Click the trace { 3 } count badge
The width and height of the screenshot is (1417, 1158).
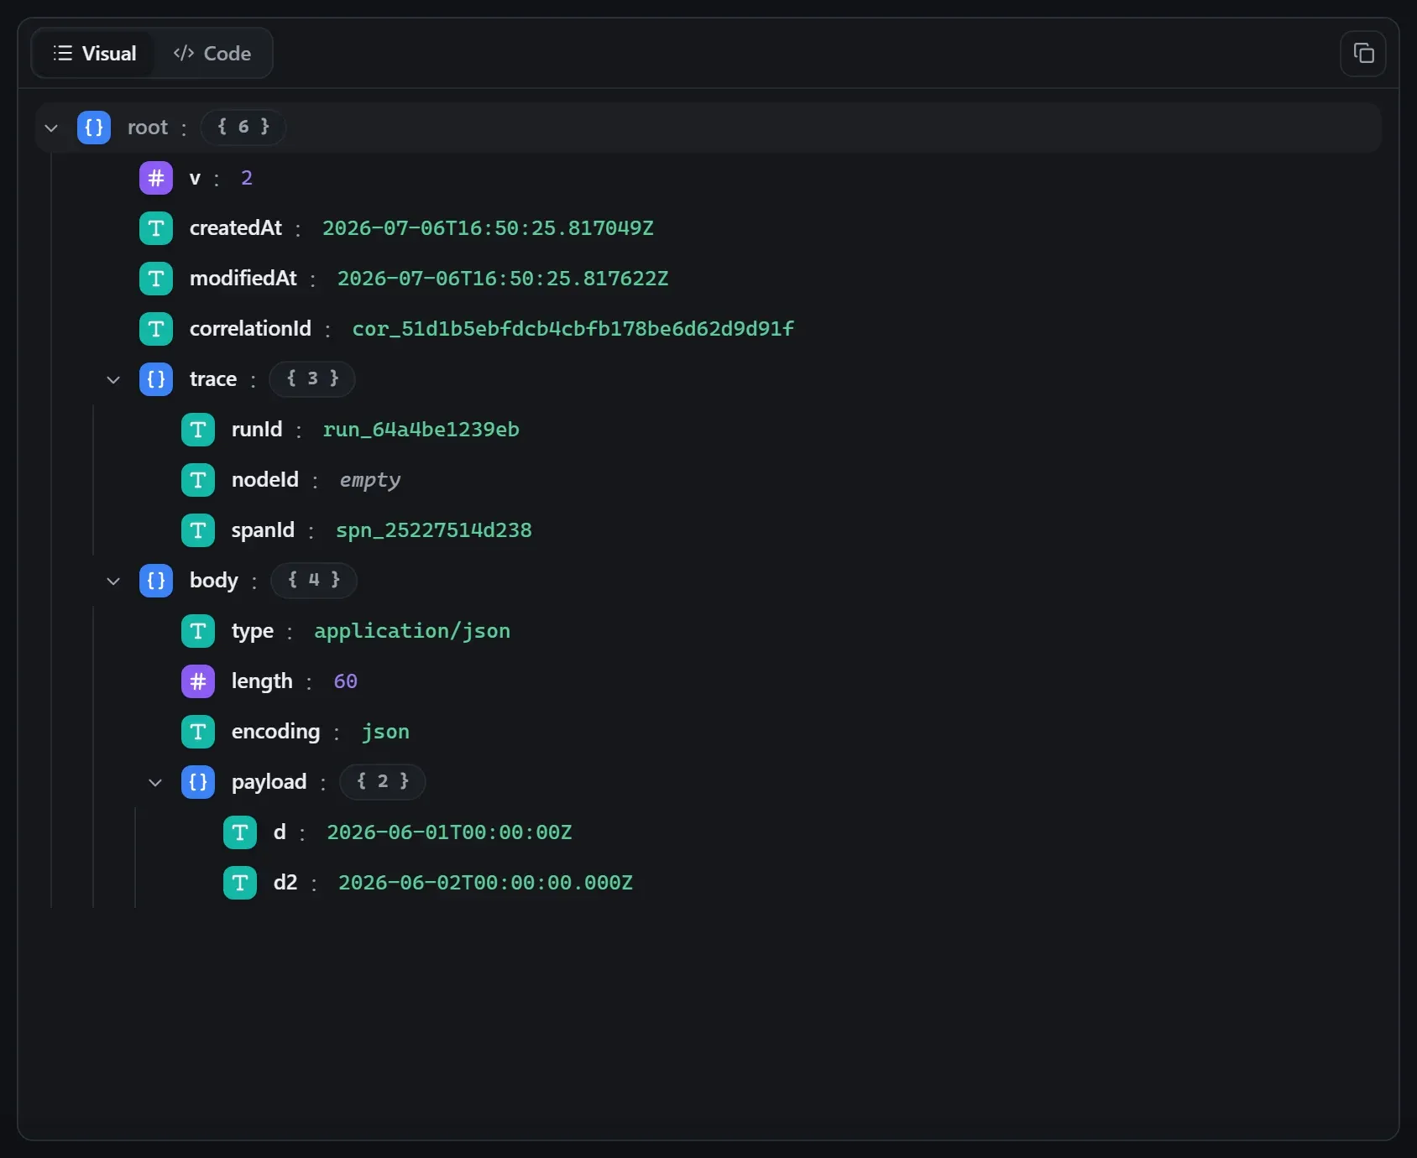[312, 378]
